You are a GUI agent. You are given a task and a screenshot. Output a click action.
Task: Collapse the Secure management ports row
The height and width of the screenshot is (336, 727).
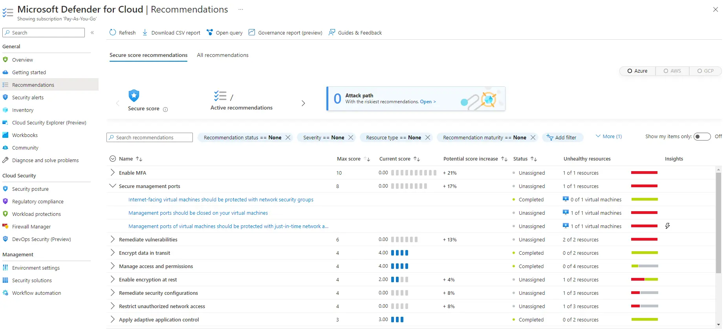[113, 186]
